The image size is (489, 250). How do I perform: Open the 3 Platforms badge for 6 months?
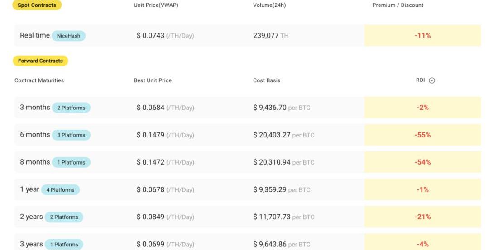click(71, 135)
